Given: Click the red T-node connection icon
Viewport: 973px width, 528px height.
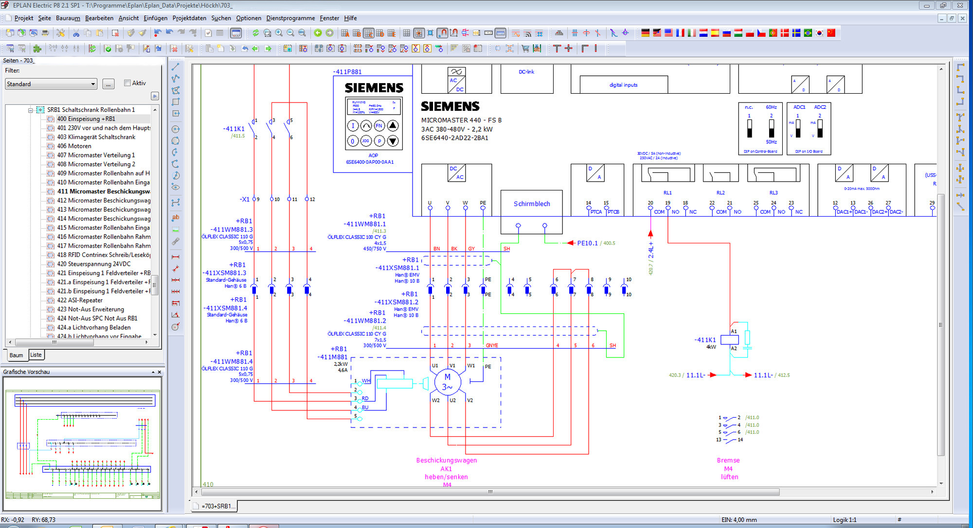Looking at the screenshot, I should [557, 49].
